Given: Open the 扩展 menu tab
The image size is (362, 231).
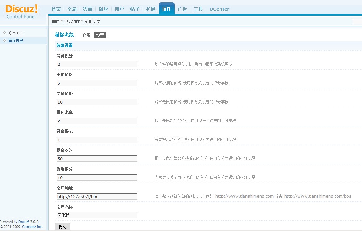Looking at the screenshot, I should [151, 9].
